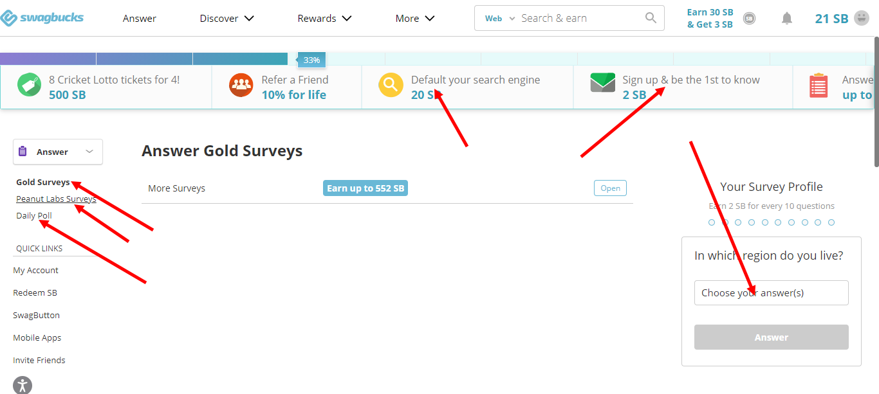Open Peanut Labs Surveys link
879x394 pixels.
[x=56, y=199]
